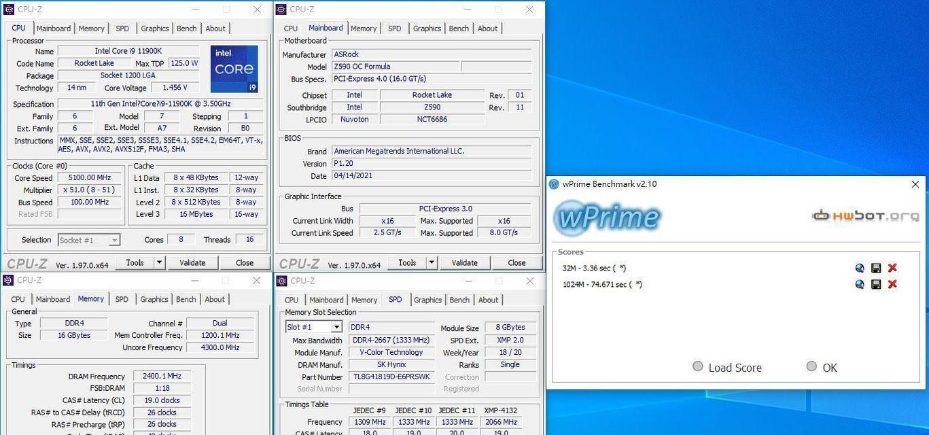Click the BIOS version value P1.20
The width and height of the screenshot is (929, 435).
[x=431, y=163]
